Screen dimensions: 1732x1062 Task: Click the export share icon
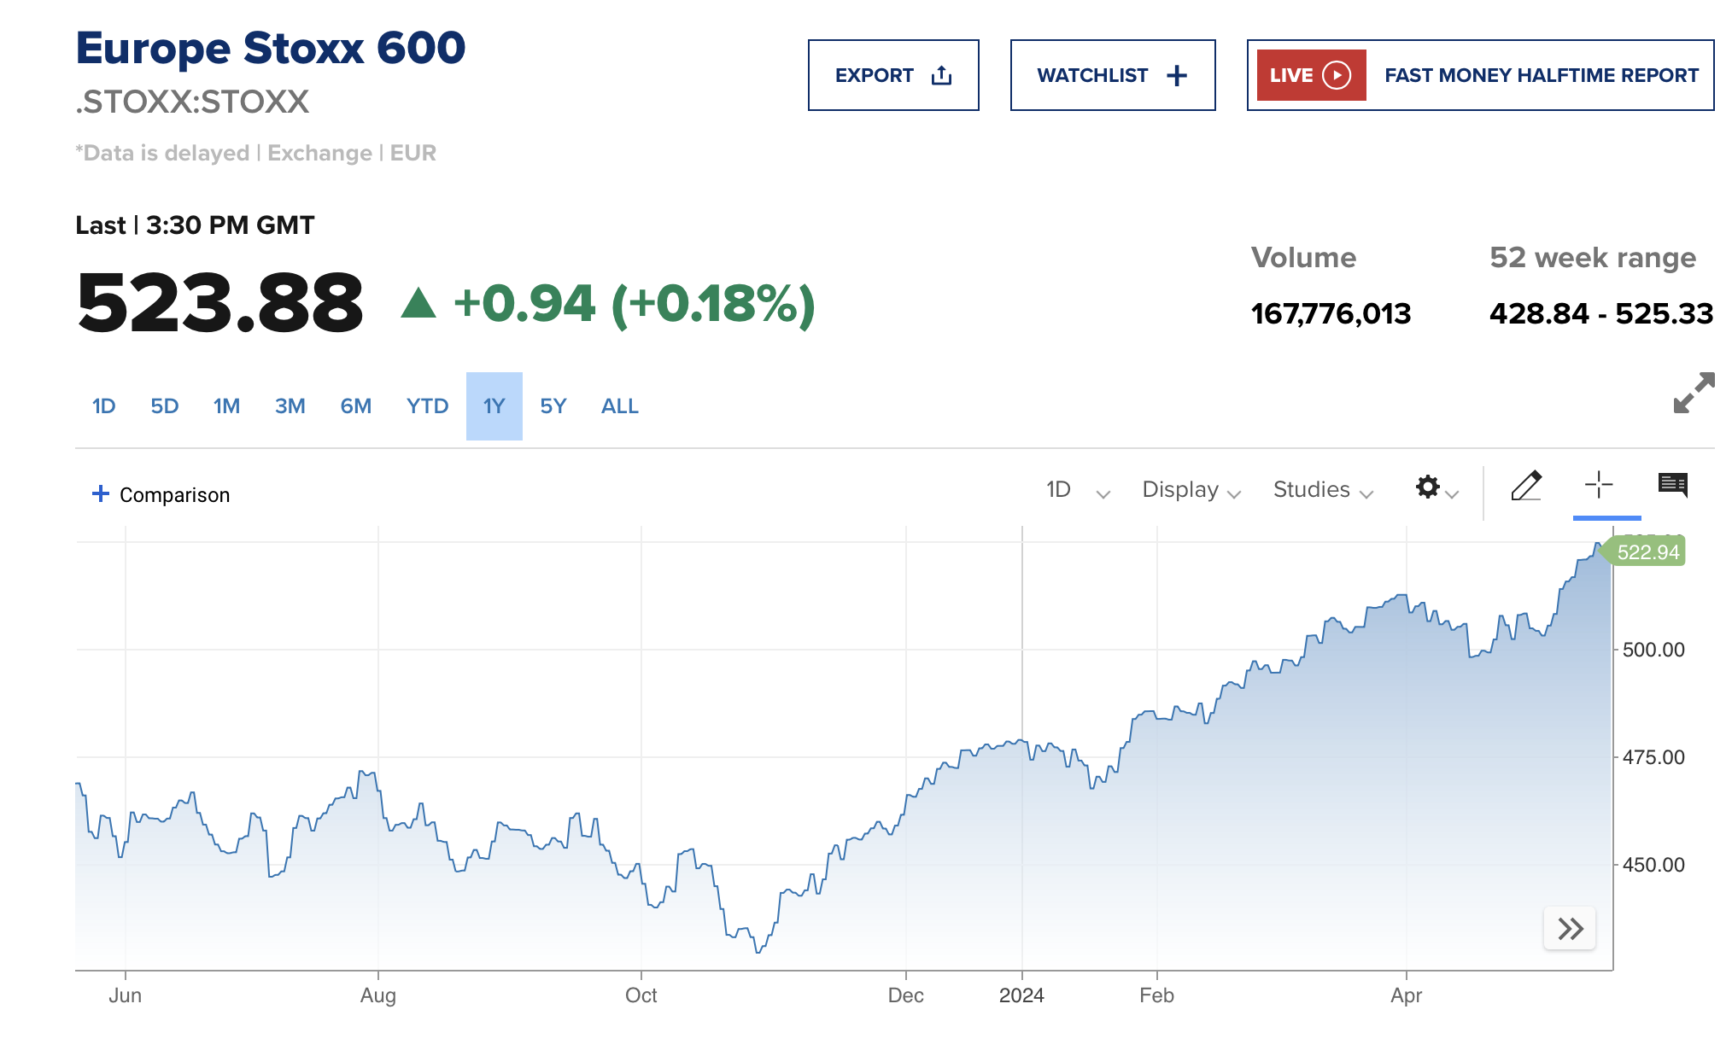coord(941,75)
